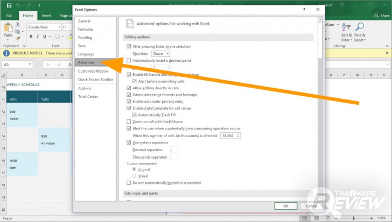Image resolution: width=392 pixels, height=222 pixels.
Task: Open the Insert ribbon tab
Action: click(x=46, y=16)
